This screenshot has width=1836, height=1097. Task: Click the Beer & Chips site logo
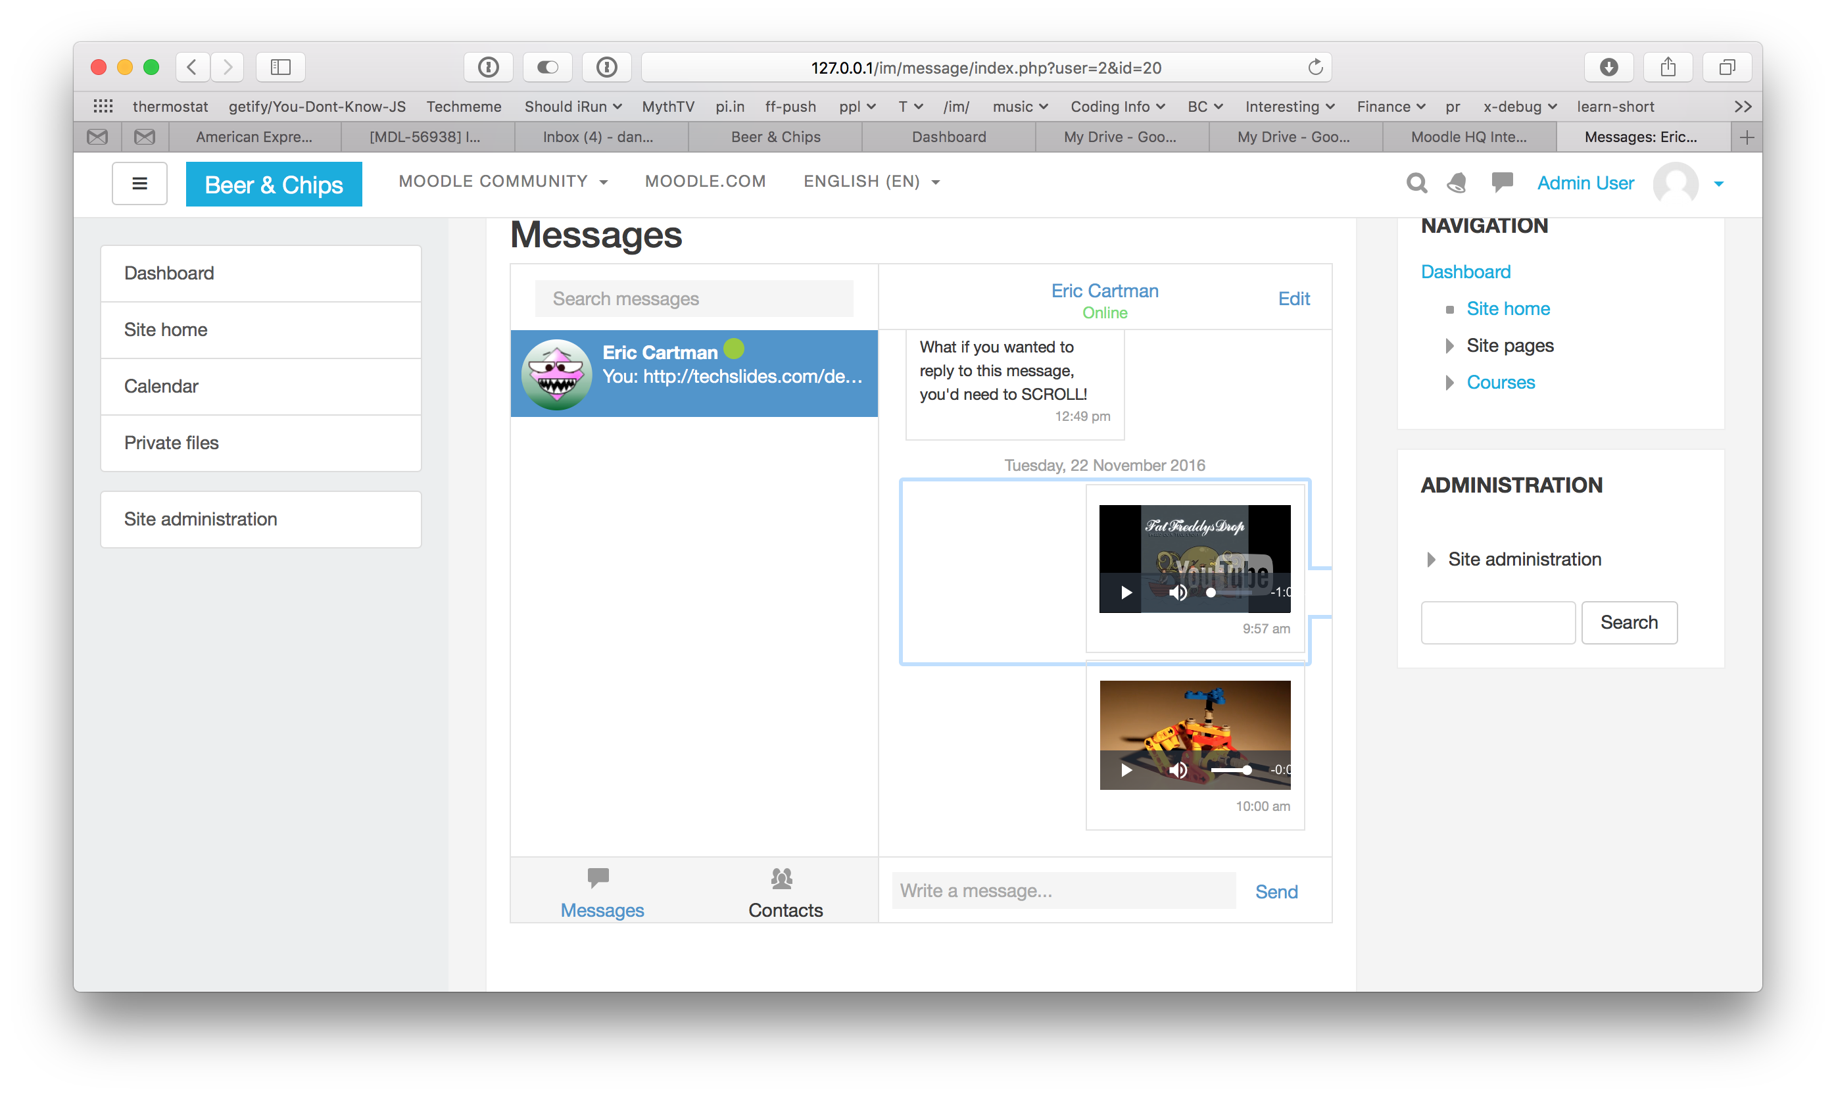274,184
